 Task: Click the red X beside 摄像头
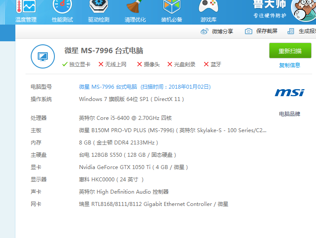click(x=140, y=64)
